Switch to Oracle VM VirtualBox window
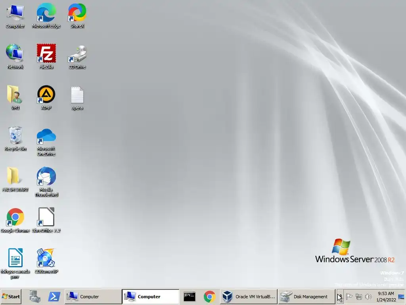406x305 pixels. tap(249, 296)
